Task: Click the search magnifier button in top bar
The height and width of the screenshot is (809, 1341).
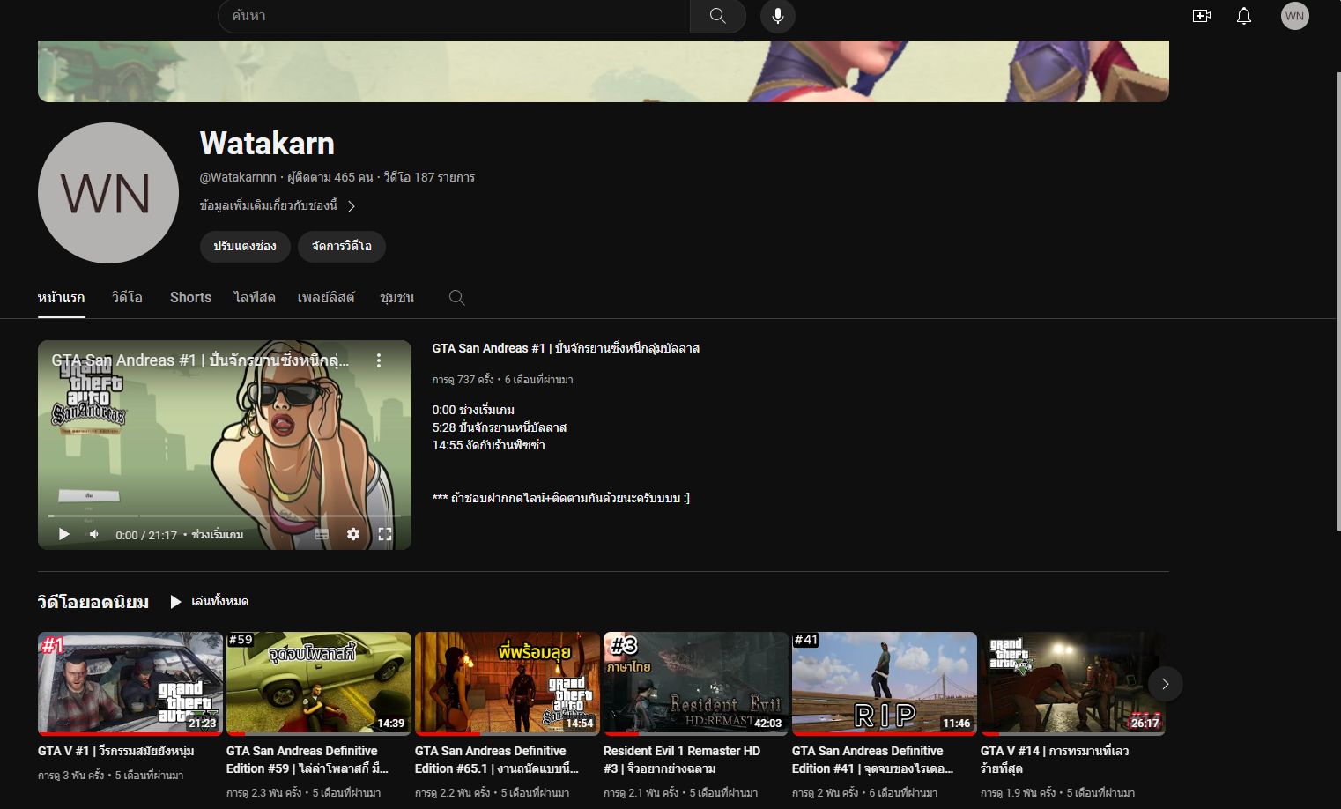Action: click(x=718, y=16)
